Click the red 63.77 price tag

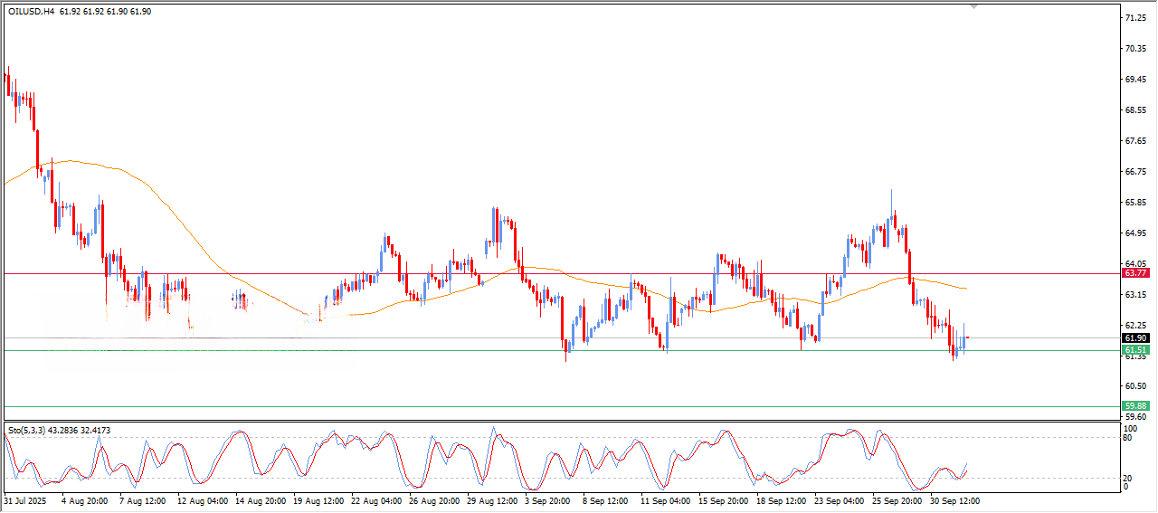click(1134, 273)
